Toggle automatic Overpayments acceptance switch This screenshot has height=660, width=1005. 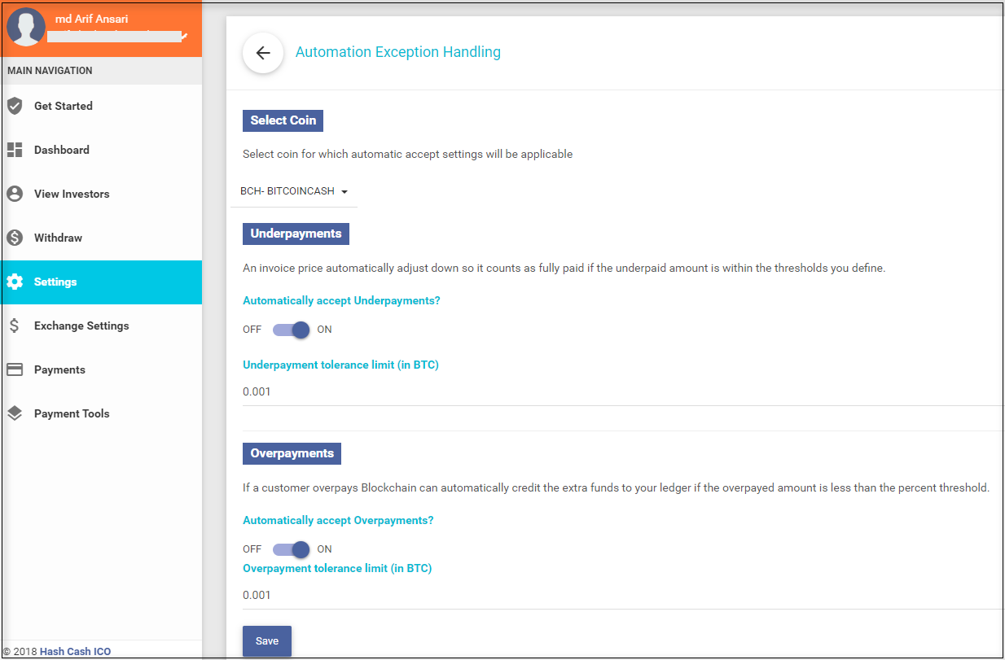coord(292,549)
